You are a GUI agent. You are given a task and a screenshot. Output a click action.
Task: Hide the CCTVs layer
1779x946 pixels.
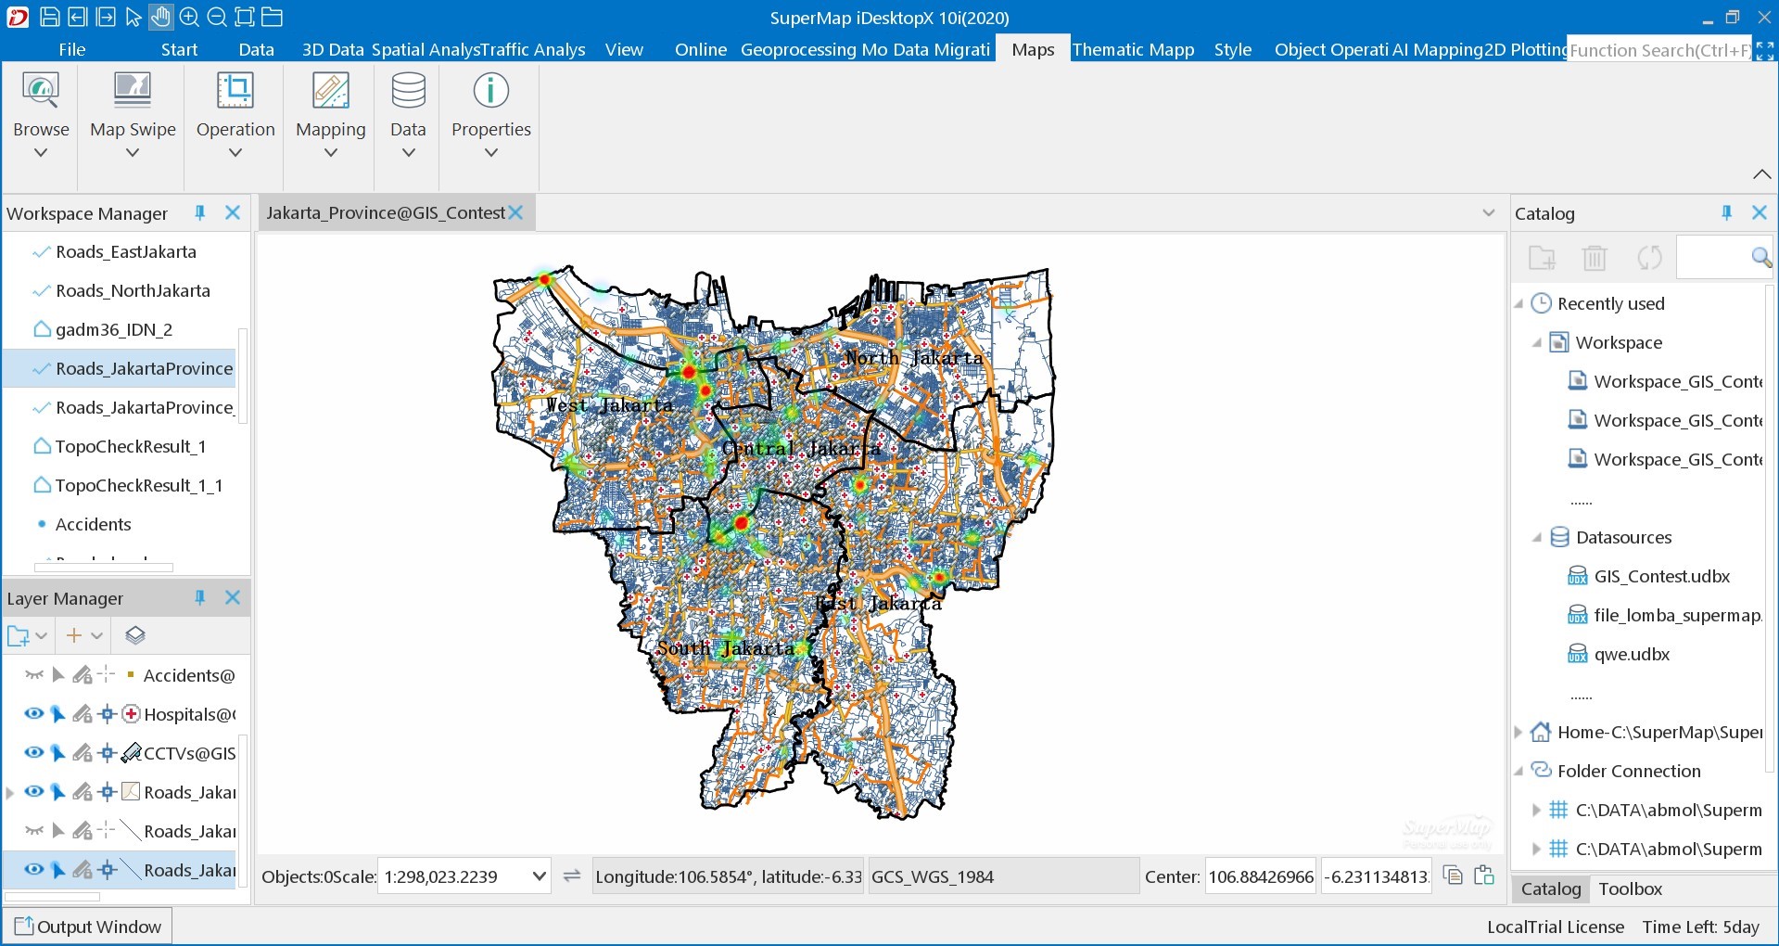34,753
